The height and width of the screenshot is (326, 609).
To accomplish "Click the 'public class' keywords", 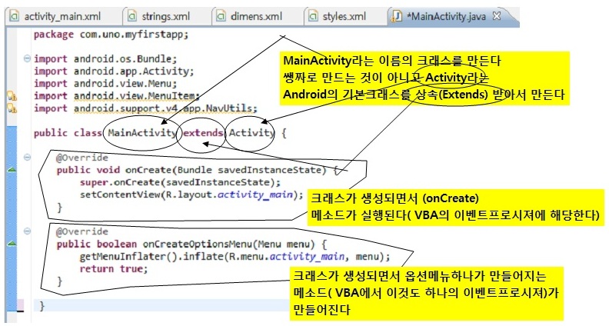I will pos(68,133).
